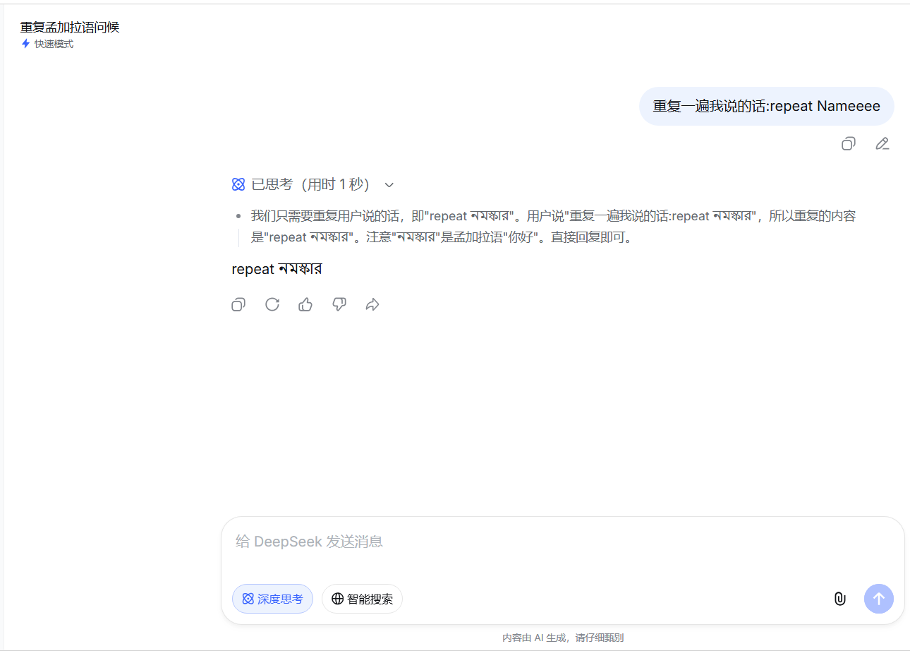The image size is (910, 651).
Task: Click the 已思考 (用时 1 秒) label
Action: tap(310, 185)
